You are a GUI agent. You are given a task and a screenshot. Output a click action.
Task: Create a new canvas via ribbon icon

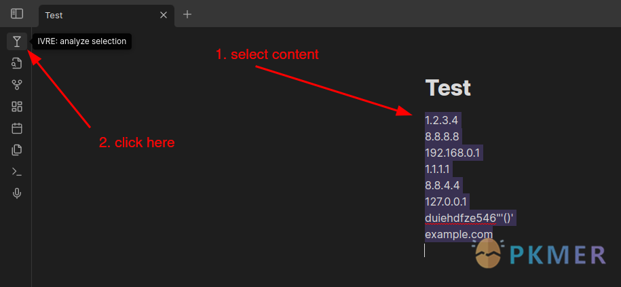(17, 107)
